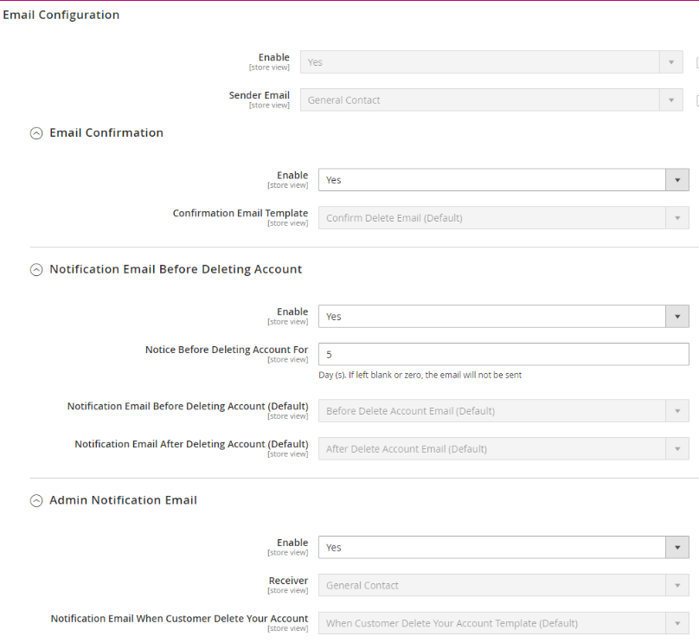Open When Customer Delete Your Account template dropdown

pyautogui.click(x=503, y=623)
